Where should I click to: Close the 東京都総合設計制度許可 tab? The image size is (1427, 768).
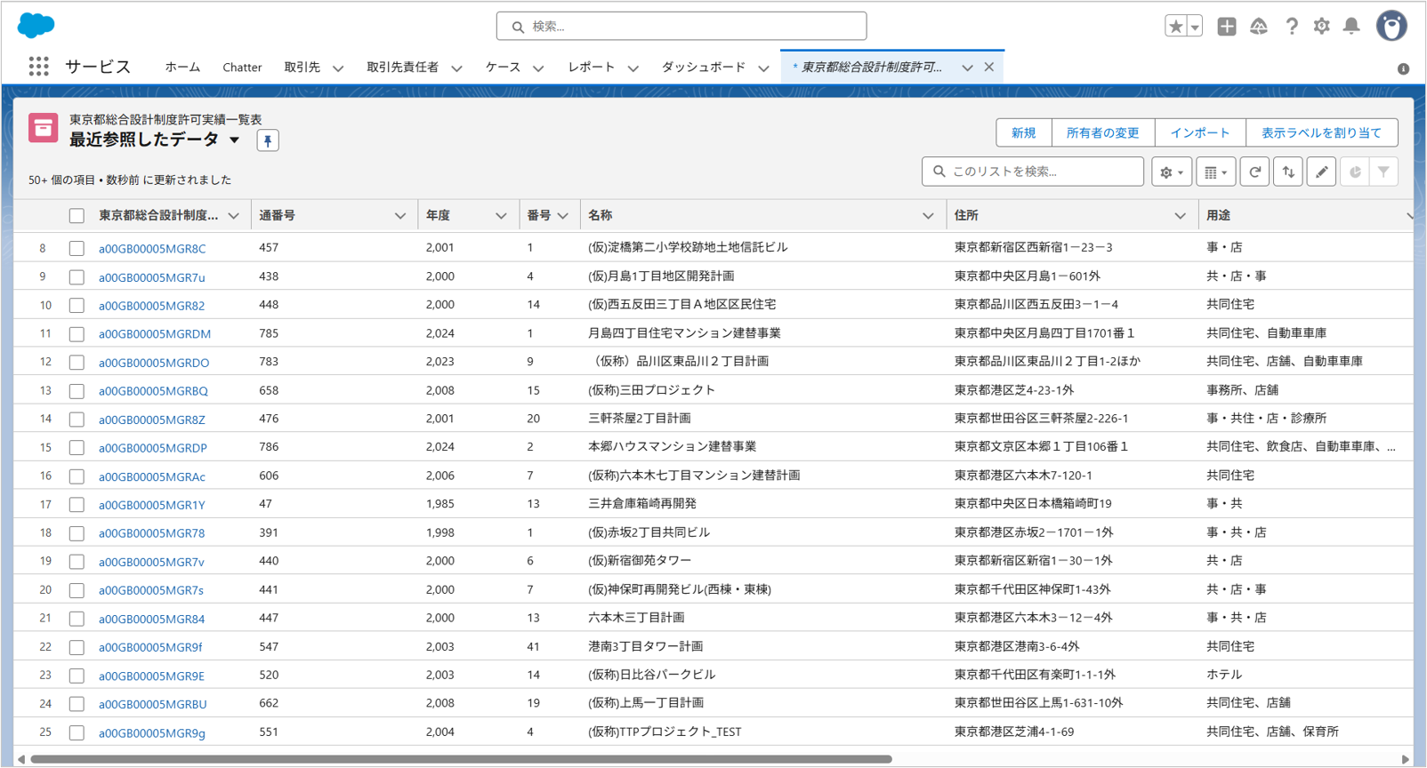pos(989,68)
